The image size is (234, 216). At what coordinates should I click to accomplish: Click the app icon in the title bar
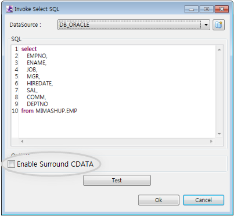pyautogui.click(x=9, y=9)
